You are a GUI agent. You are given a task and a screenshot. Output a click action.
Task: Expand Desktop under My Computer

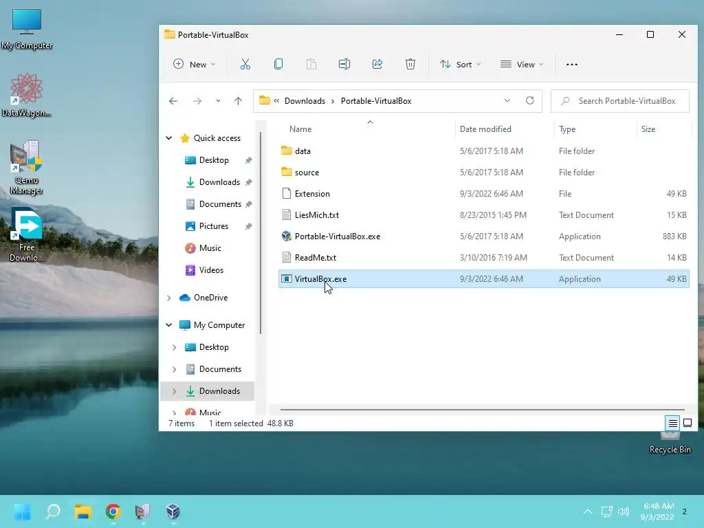(x=174, y=347)
